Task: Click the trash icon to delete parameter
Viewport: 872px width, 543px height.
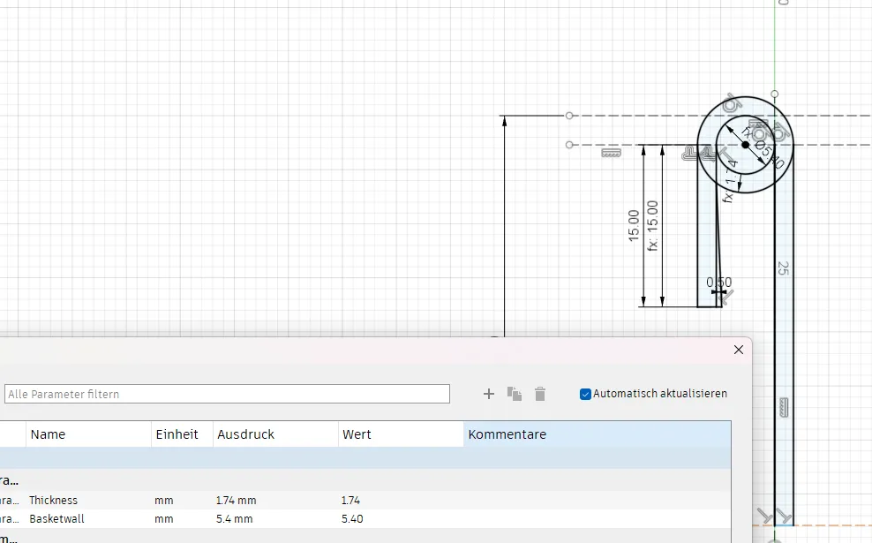Action: 540,394
